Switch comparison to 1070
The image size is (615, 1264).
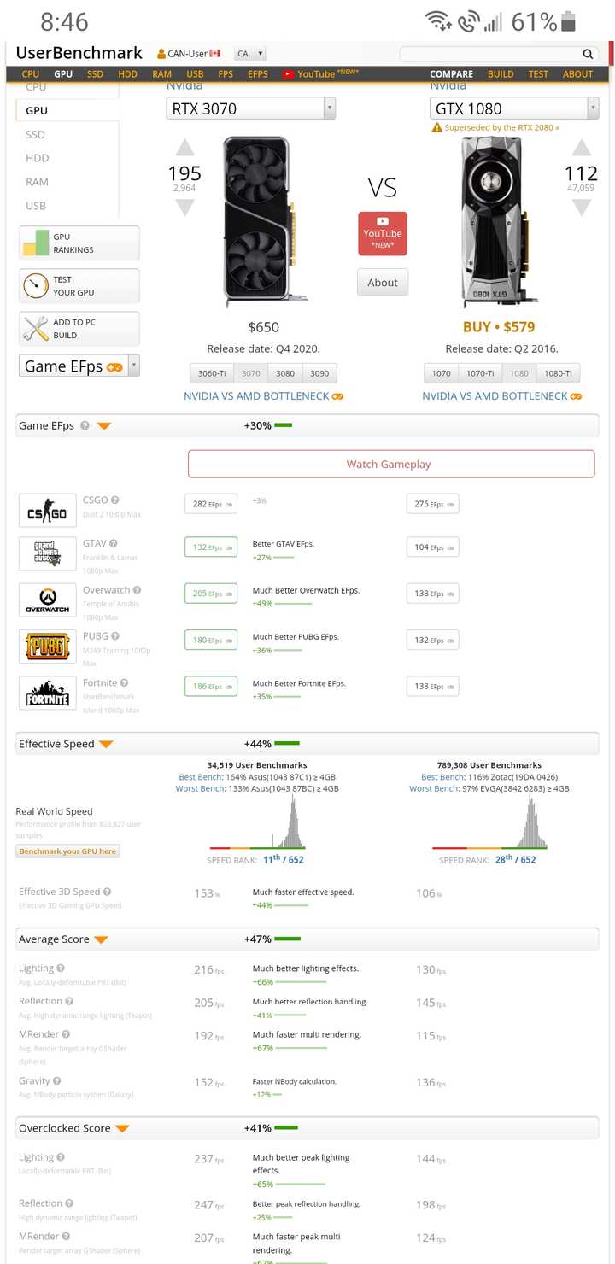coord(442,373)
